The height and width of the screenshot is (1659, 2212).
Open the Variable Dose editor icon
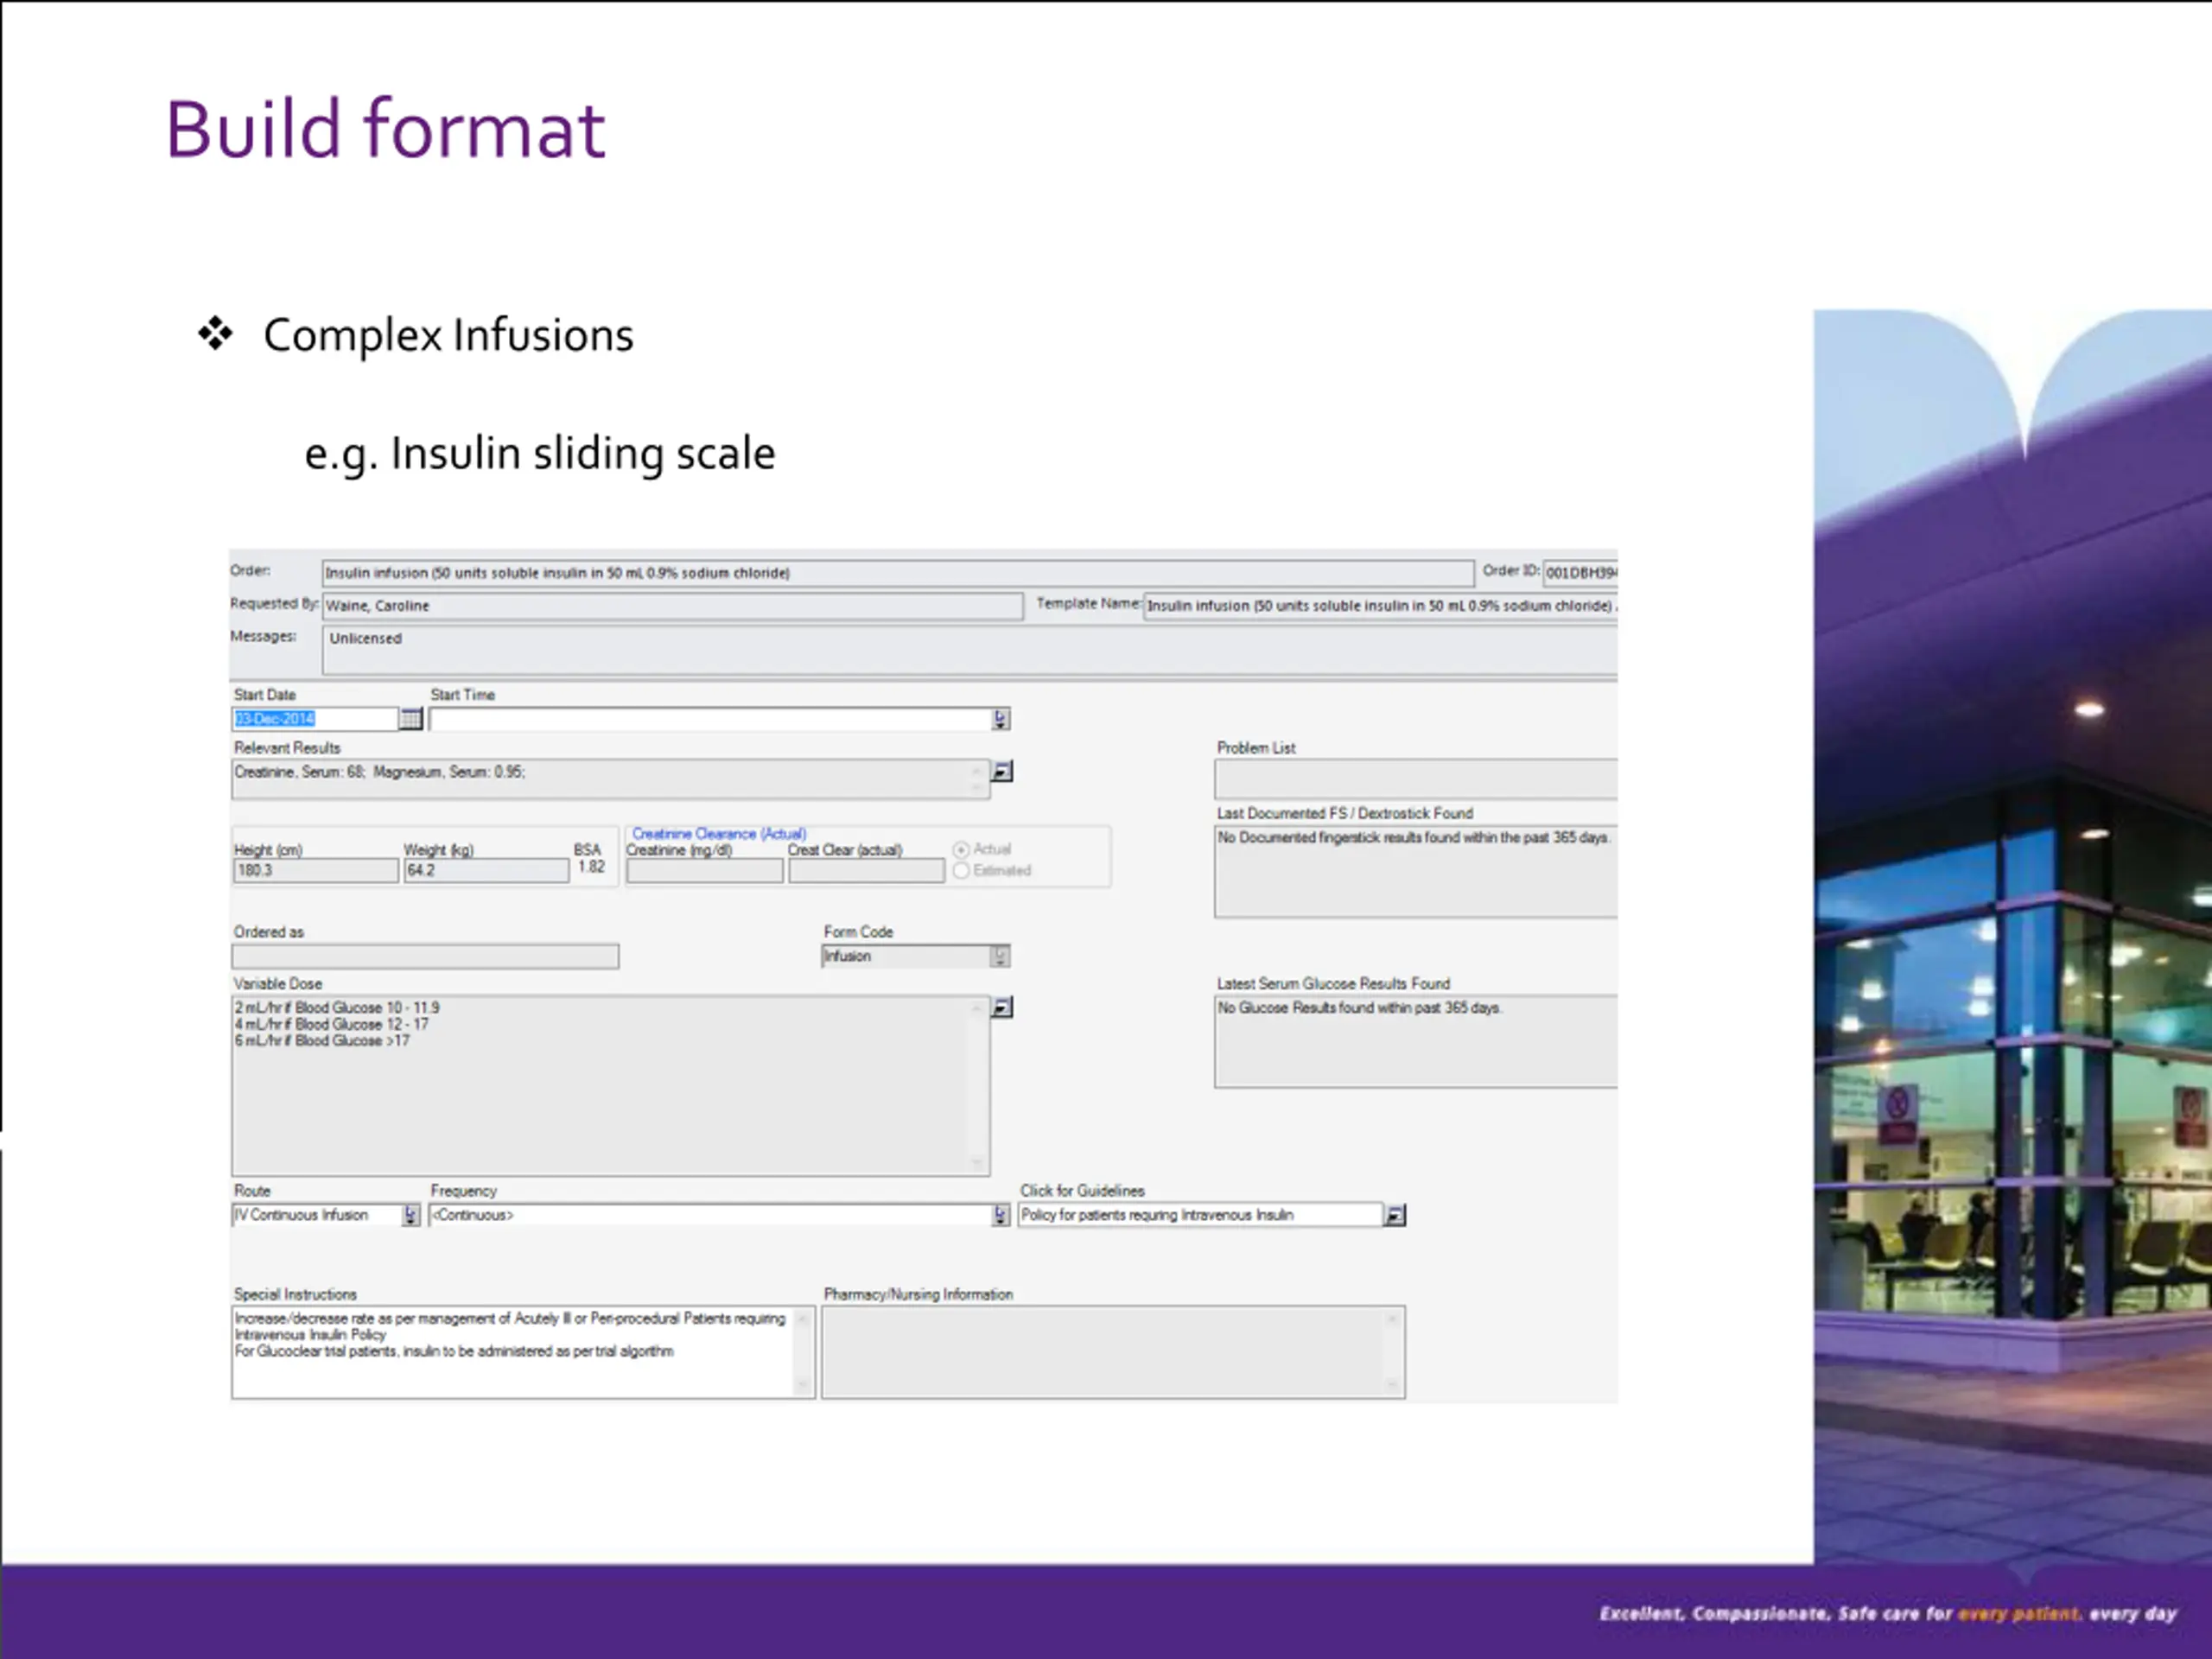(1001, 1007)
